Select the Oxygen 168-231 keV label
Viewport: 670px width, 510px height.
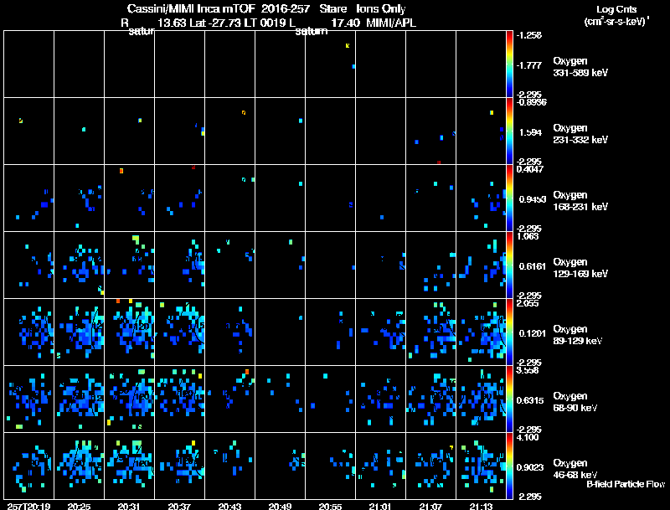(580, 201)
